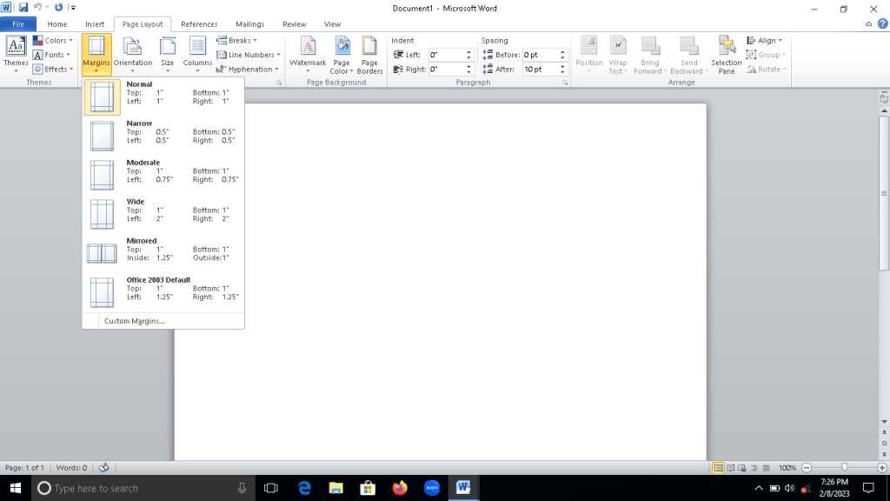The width and height of the screenshot is (890, 501).
Task: Expand the Line Numbers dropdown
Action: pyautogui.click(x=248, y=55)
